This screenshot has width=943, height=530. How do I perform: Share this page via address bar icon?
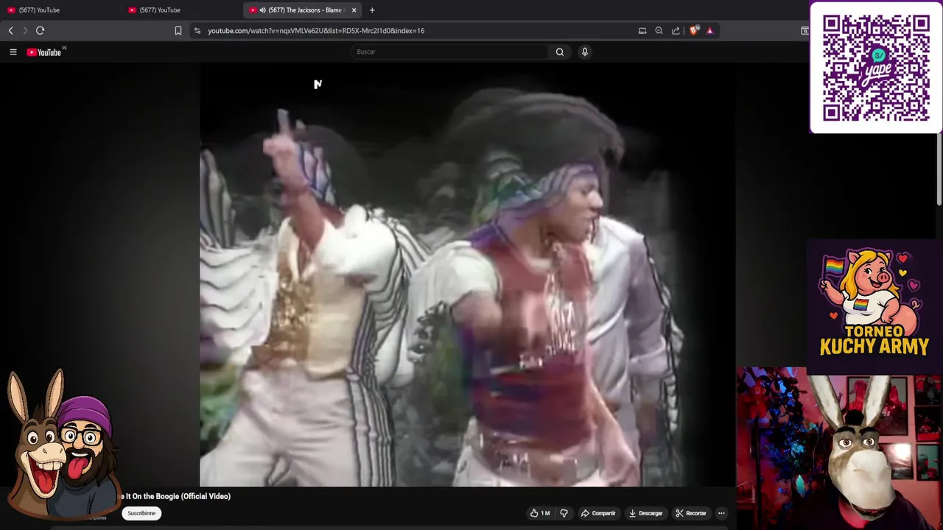676,31
